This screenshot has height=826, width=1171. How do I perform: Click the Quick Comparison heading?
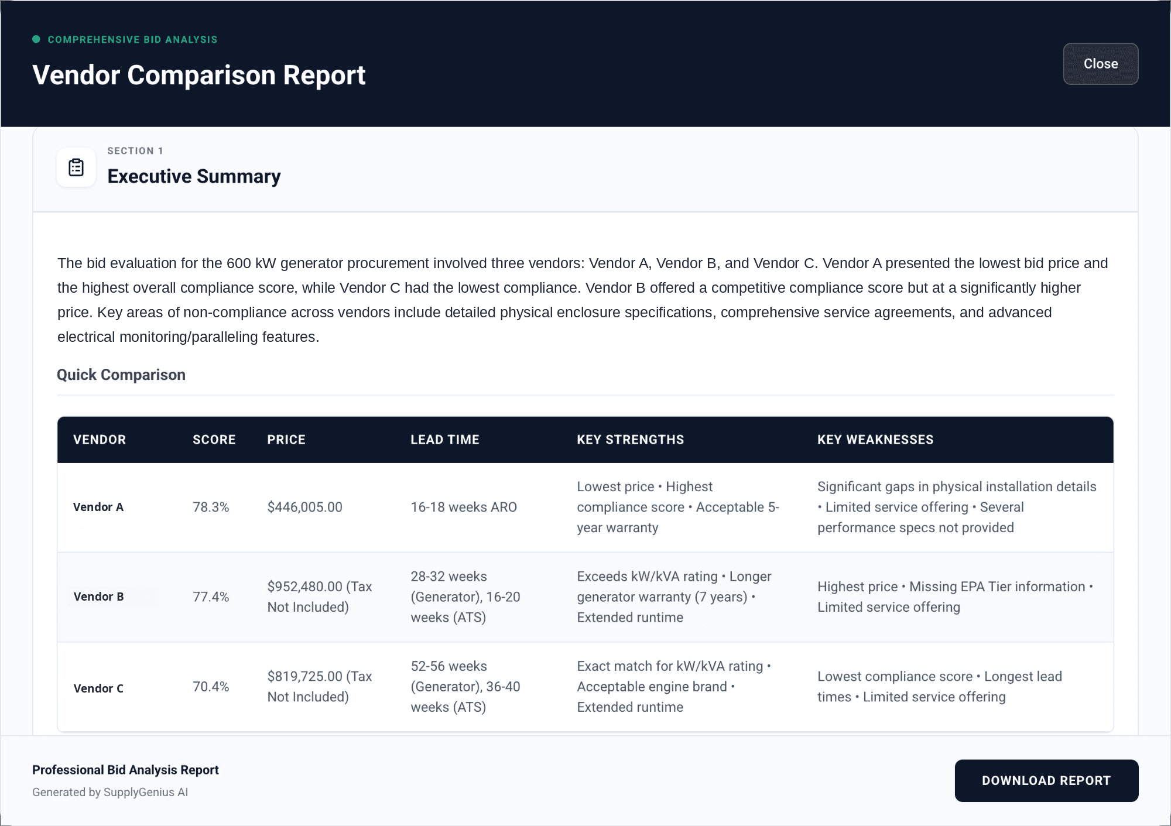[x=121, y=375]
